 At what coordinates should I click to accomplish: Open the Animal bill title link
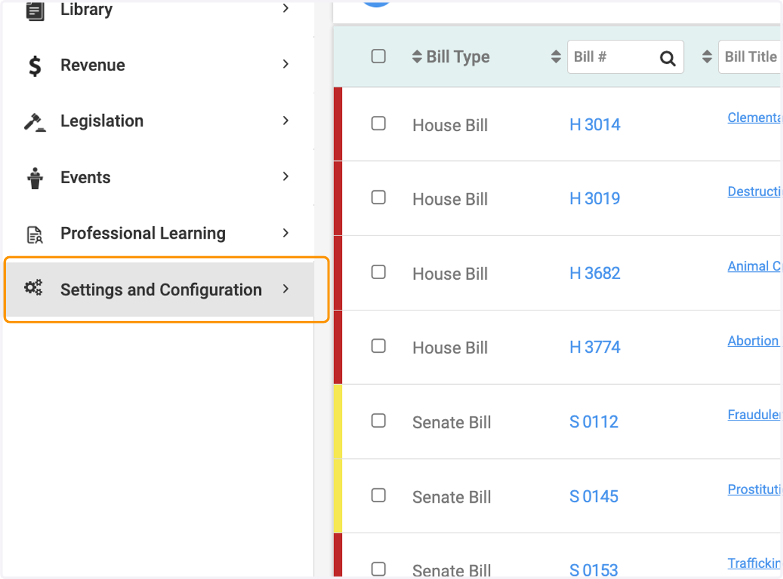(754, 266)
